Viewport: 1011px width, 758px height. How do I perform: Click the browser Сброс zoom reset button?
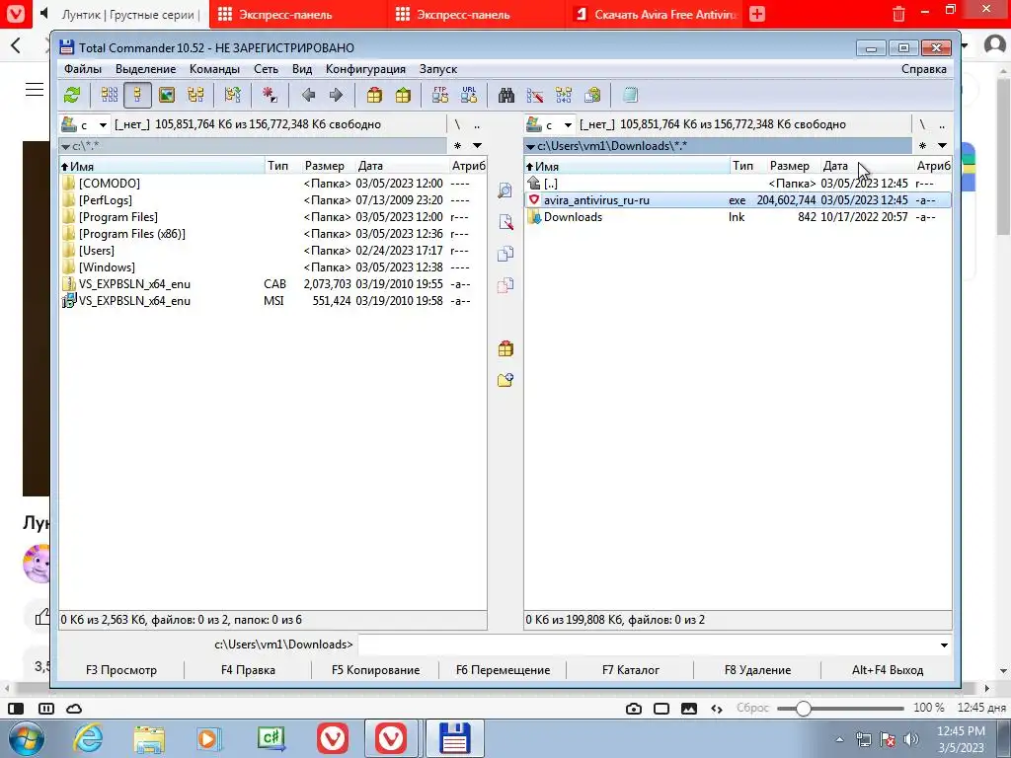coord(752,709)
